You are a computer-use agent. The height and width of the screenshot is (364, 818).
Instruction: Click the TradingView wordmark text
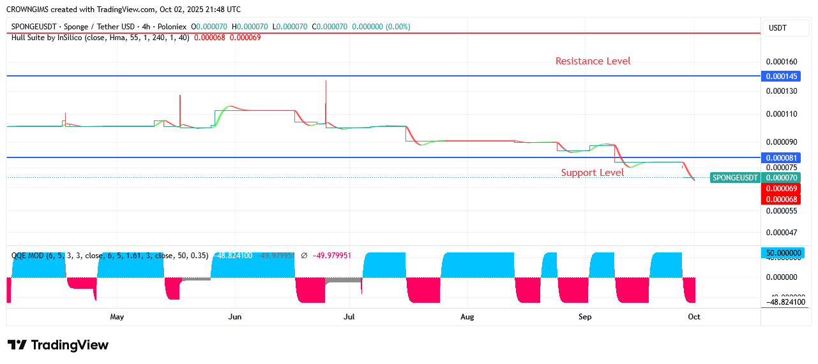click(x=70, y=345)
